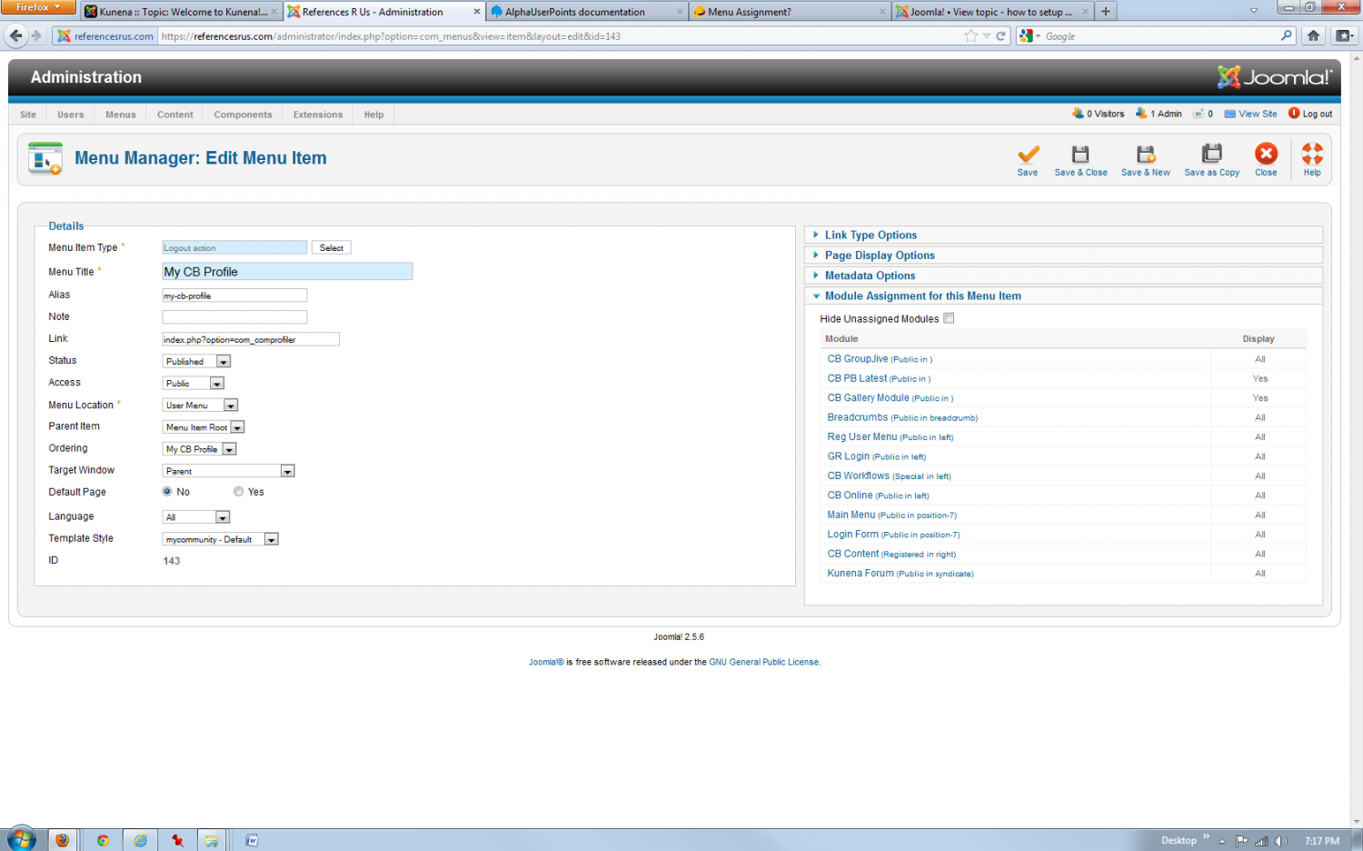Click the Save as Copy icon
The width and height of the screenshot is (1363, 851).
coord(1212,153)
